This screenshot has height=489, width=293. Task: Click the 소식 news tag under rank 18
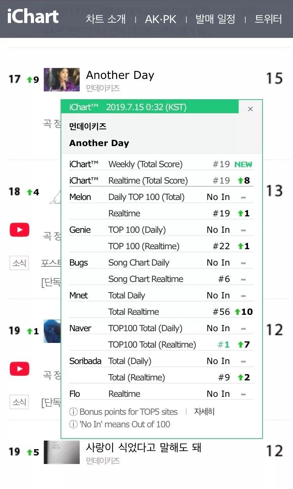[19, 263]
